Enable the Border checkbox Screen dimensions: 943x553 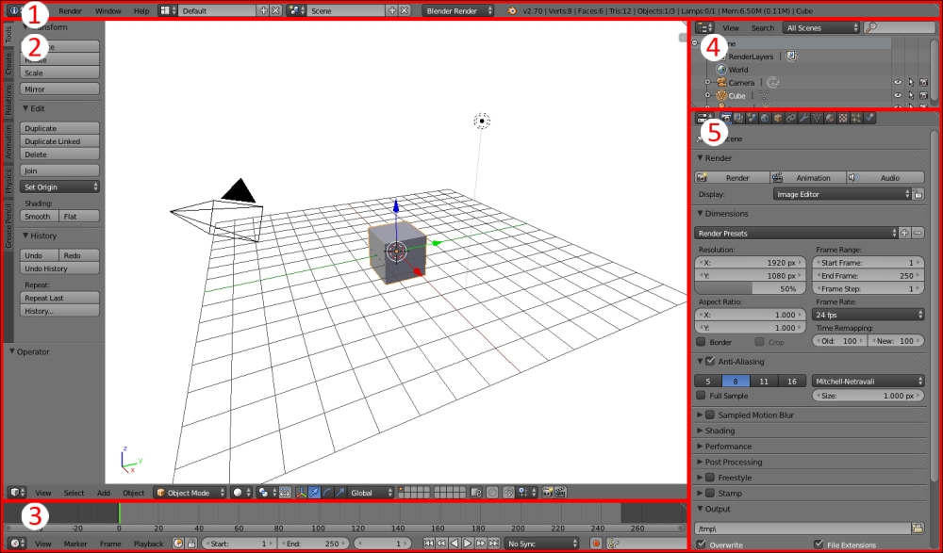tap(701, 342)
